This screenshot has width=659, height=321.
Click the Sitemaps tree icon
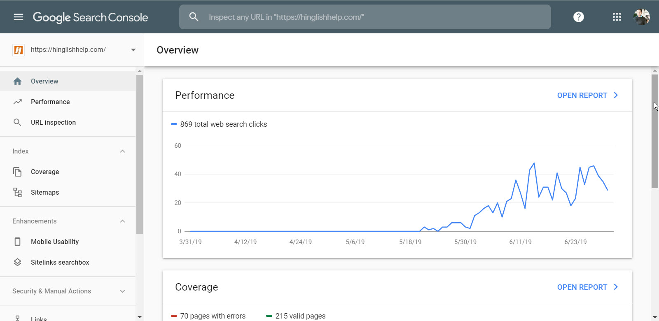click(x=17, y=192)
